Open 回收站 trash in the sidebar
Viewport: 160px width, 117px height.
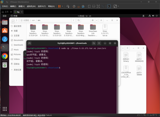tap(17, 64)
